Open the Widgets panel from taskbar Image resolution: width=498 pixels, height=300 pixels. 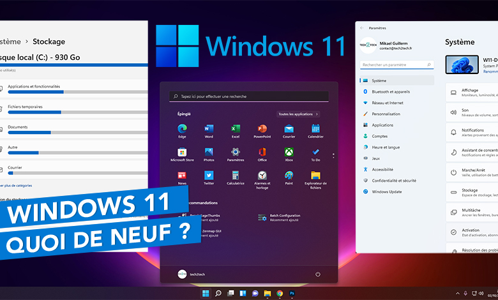(x=243, y=294)
